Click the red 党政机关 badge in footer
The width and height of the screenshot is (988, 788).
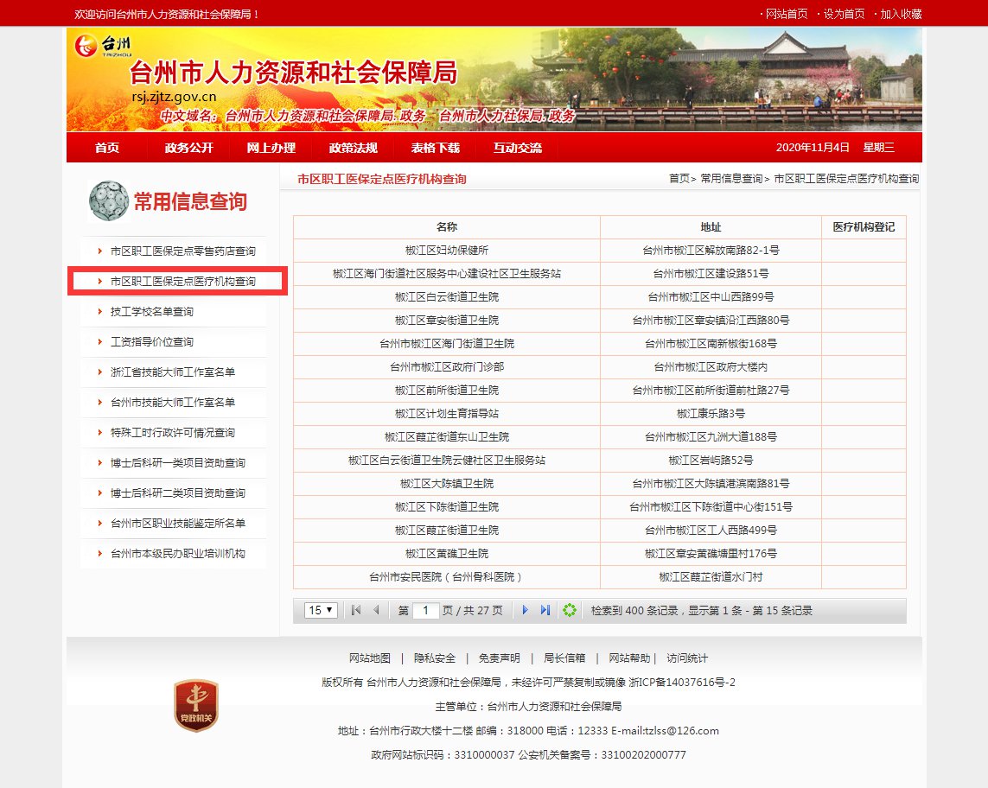click(x=196, y=705)
